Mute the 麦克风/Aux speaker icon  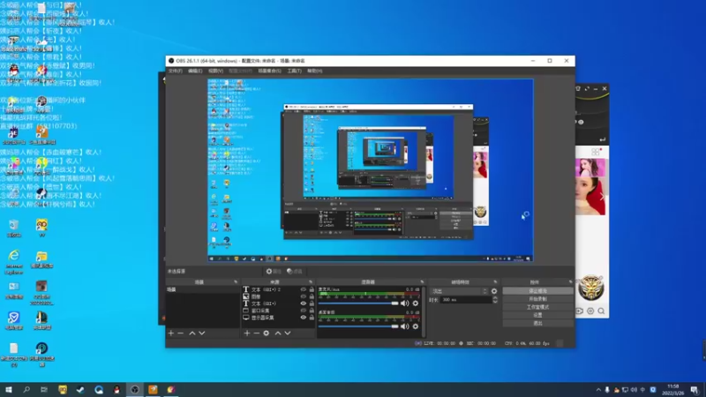tap(405, 303)
